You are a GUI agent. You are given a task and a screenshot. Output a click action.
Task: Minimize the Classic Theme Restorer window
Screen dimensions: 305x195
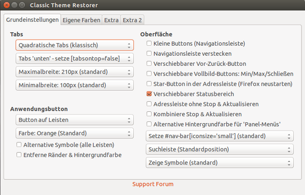click(x=14, y=5)
